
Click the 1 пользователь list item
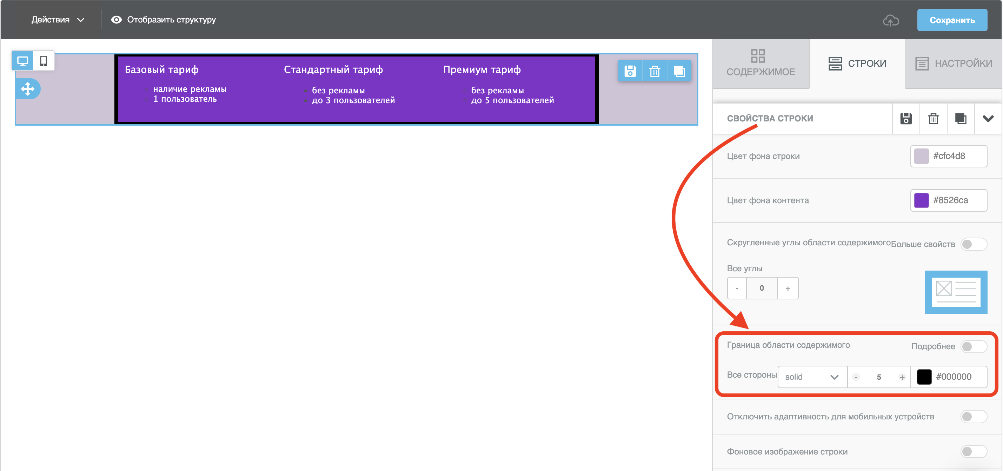coord(185,99)
